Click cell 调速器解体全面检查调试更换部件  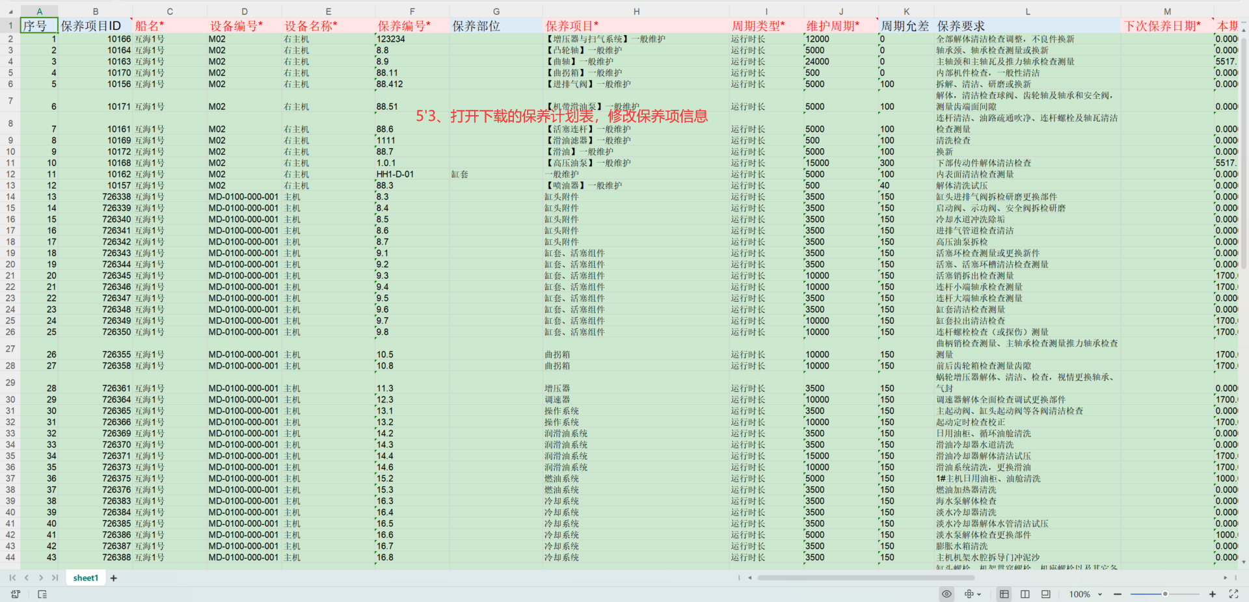1028,400
